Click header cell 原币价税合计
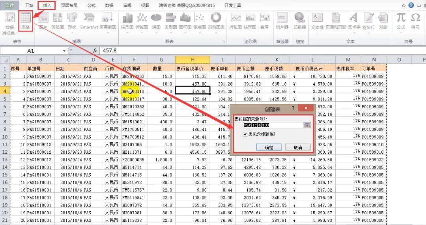426x225 pixels. pos(313,69)
